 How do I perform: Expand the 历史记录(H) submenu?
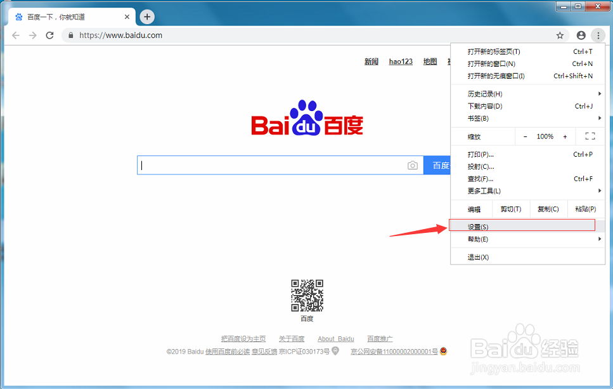coord(528,94)
